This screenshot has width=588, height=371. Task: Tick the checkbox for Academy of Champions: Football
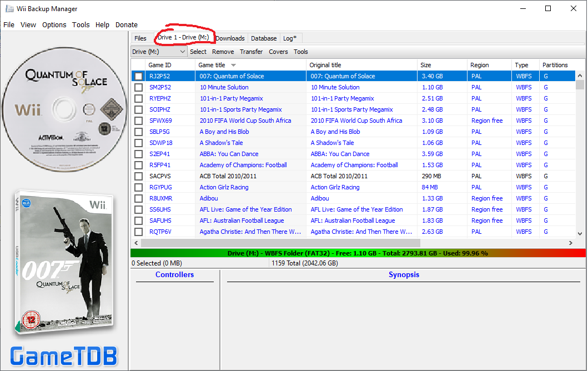point(138,165)
